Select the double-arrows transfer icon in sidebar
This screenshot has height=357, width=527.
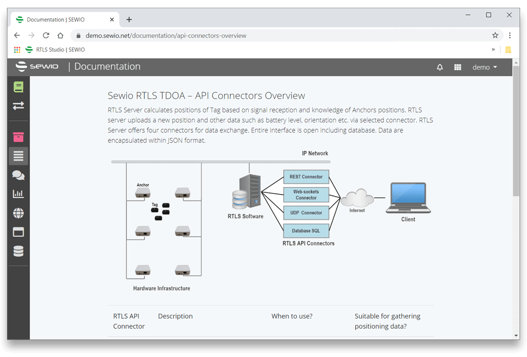point(18,105)
